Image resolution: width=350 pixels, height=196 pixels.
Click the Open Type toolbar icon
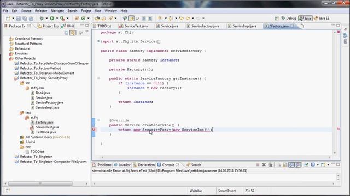[x=97, y=18]
